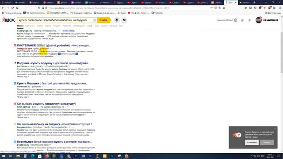Viewport: 283px width, 159px height.
Task: Open Premiere Pro from the taskbar
Action: [76, 156]
